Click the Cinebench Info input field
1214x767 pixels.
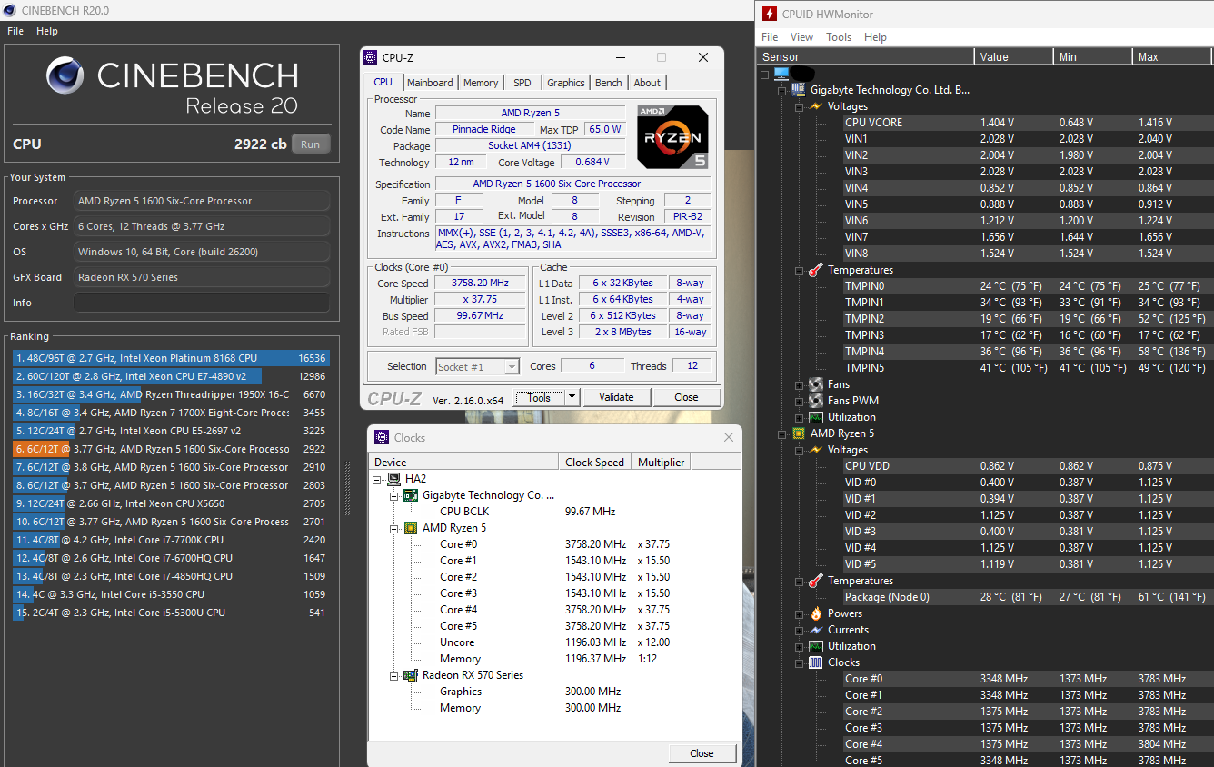pyautogui.click(x=202, y=303)
